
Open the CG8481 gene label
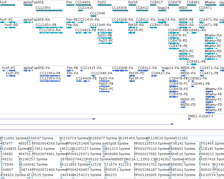[x=193, y=2]
